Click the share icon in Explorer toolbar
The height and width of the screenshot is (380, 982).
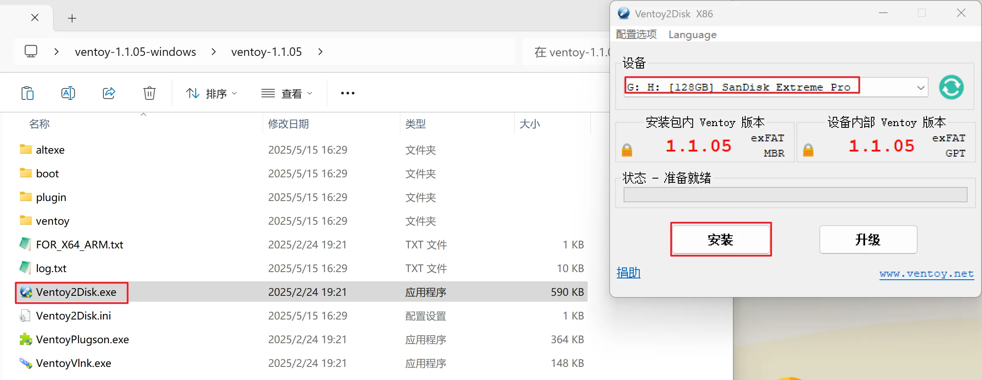(109, 93)
